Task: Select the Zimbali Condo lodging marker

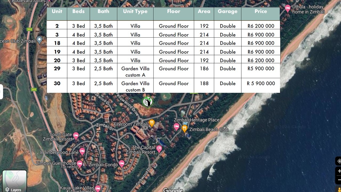Action: pos(121,163)
